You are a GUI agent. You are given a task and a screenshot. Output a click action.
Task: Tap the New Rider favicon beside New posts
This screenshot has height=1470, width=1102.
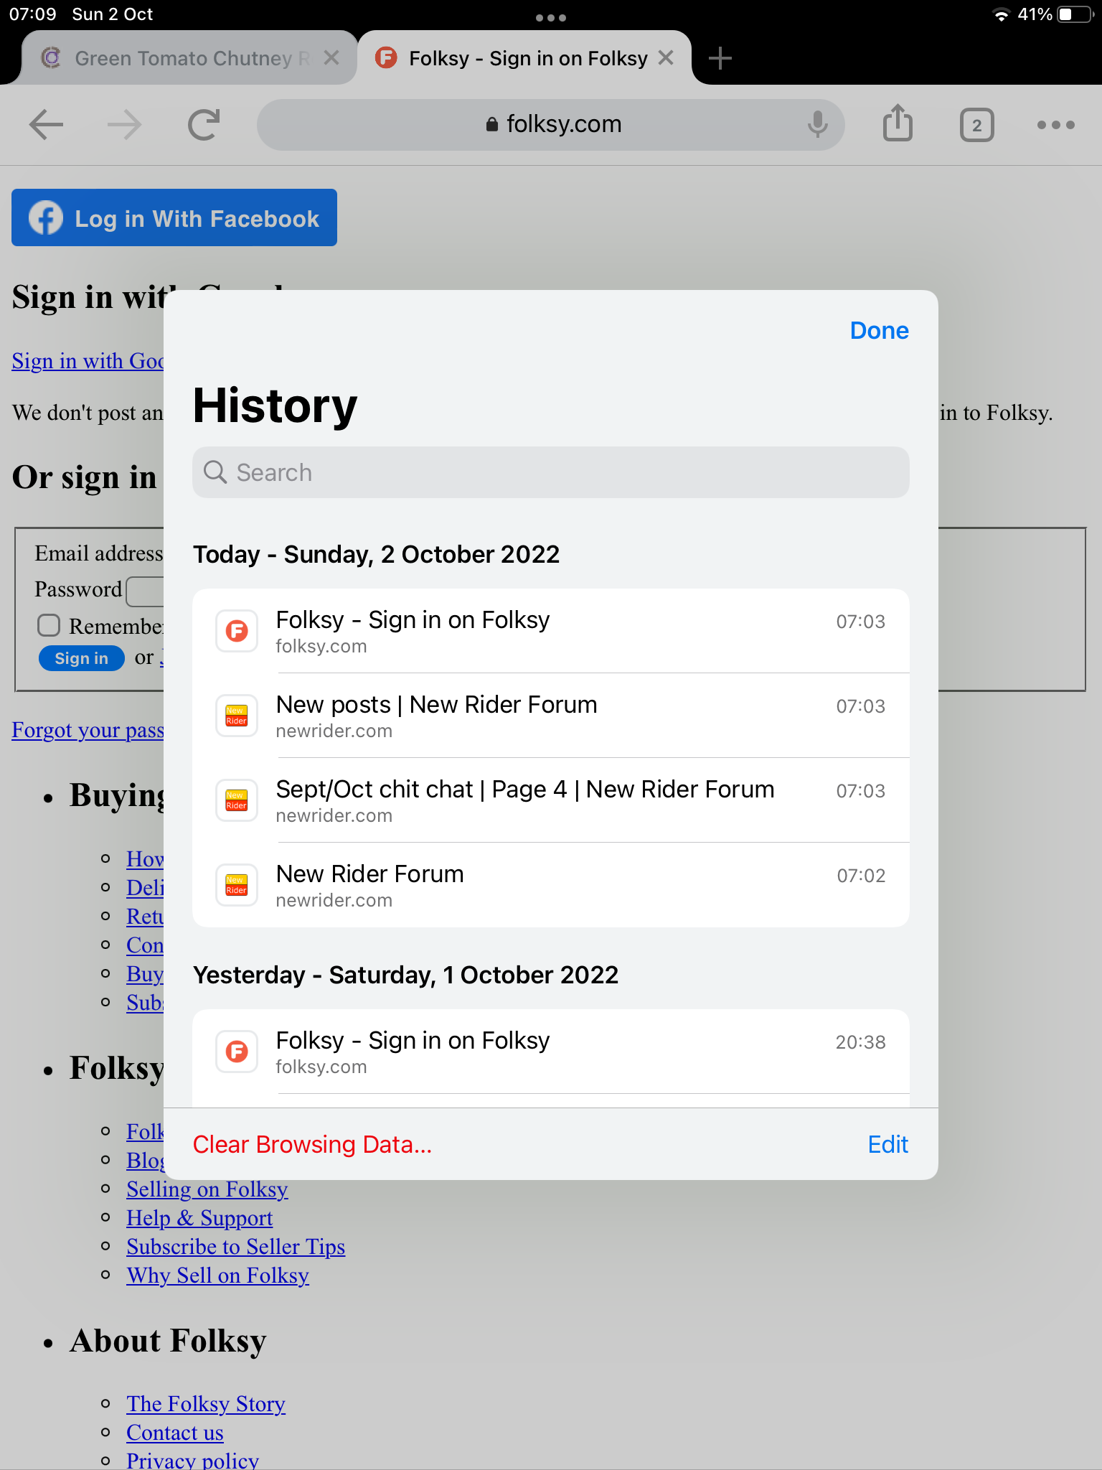point(237,716)
